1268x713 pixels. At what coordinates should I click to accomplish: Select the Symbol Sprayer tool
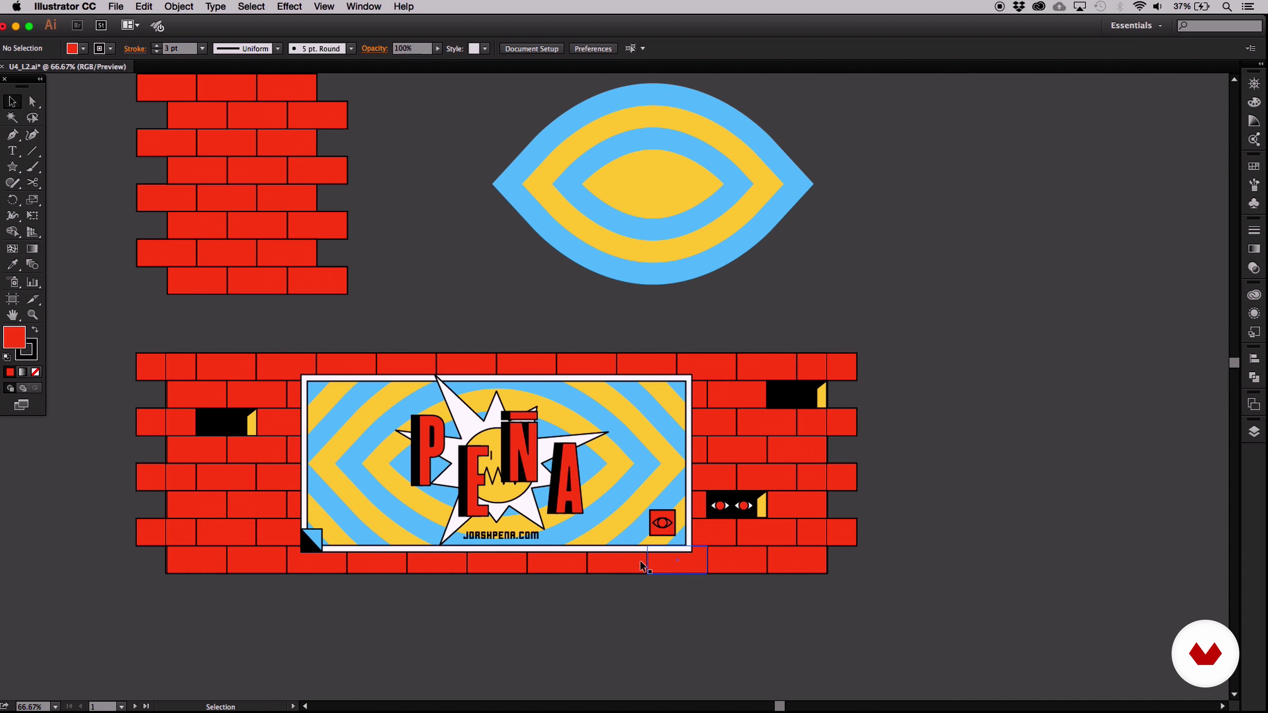click(12, 282)
